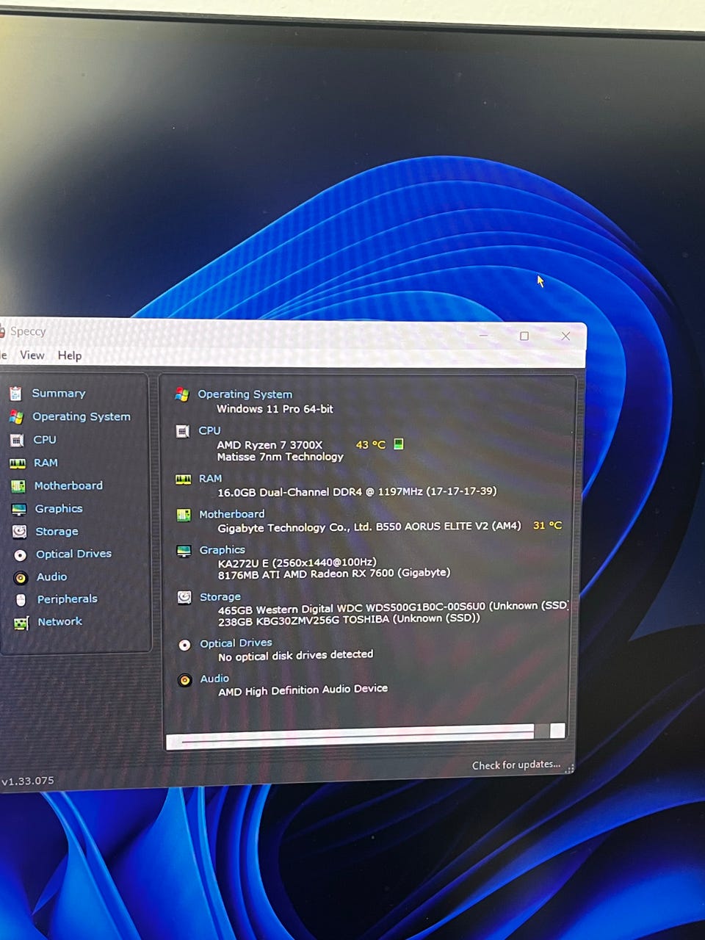The height and width of the screenshot is (940, 705).
Task: Click green CPU temperature indicator icon
Action: pyautogui.click(x=398, y=444)
